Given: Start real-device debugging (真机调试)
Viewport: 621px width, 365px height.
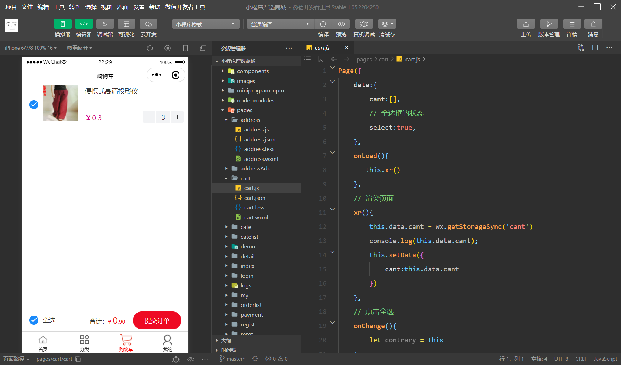Looking at the screenshot, I should tap(364, 24).
